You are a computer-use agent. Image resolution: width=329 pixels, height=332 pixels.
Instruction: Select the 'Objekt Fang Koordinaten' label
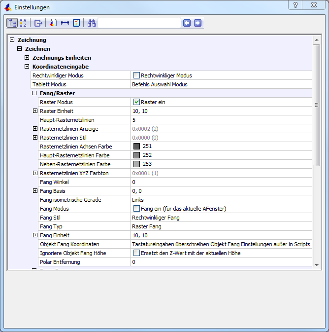click(x=69, y=244)
